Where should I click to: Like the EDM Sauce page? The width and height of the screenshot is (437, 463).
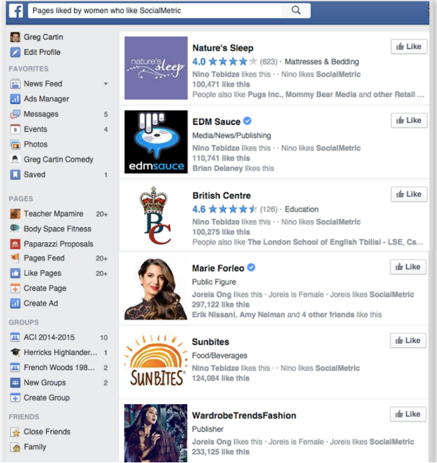tap(409, 120)
